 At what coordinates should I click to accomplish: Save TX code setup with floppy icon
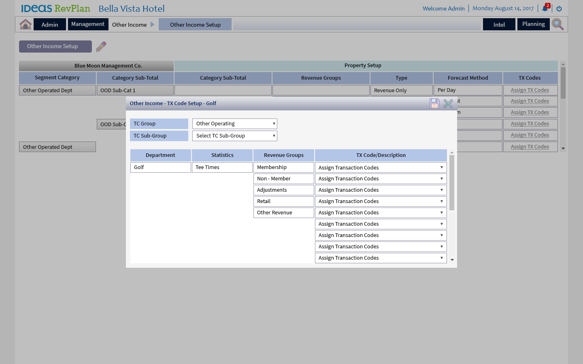point(434,104)
